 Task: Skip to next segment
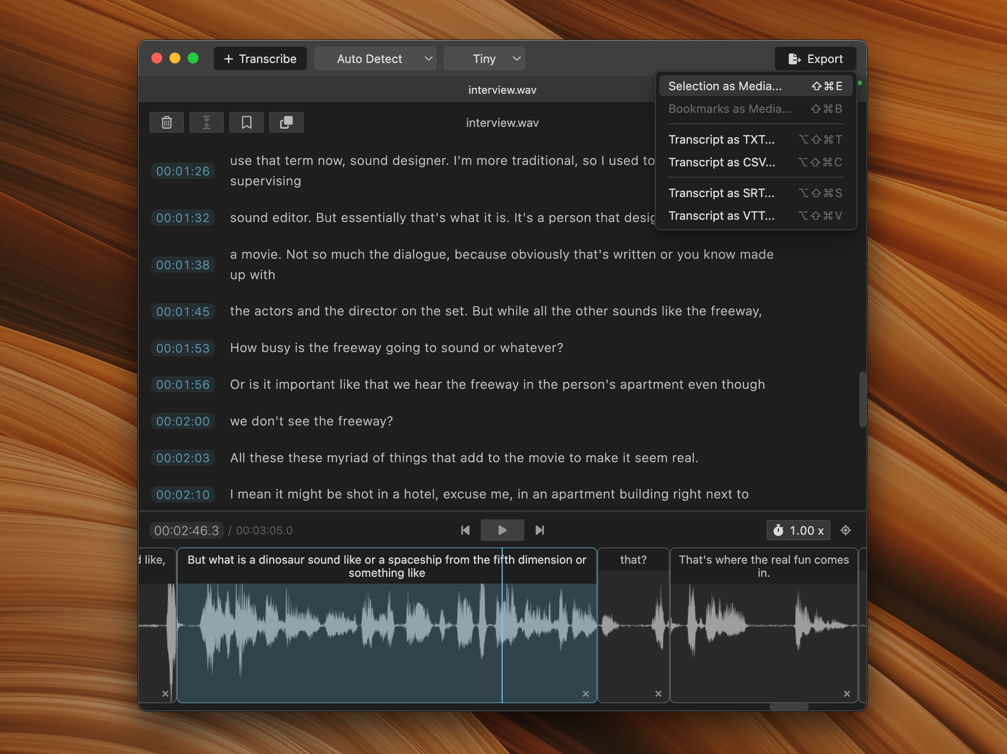[539, 530]
